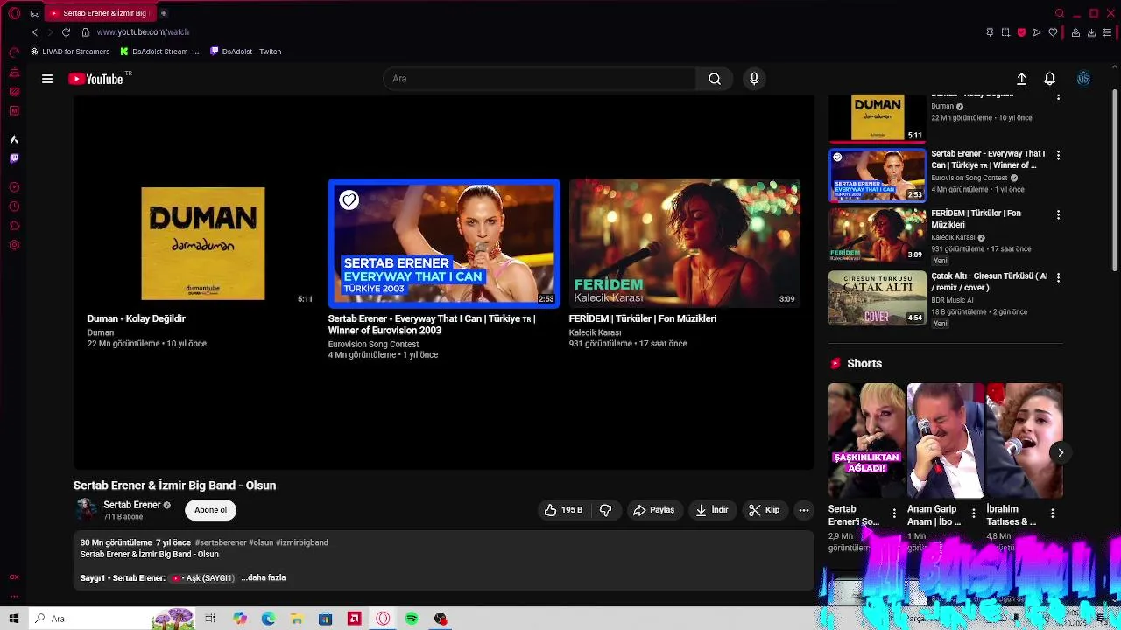Open LIVAD for Streamers bookmark

pyautogui.click(x=70, y=52)
